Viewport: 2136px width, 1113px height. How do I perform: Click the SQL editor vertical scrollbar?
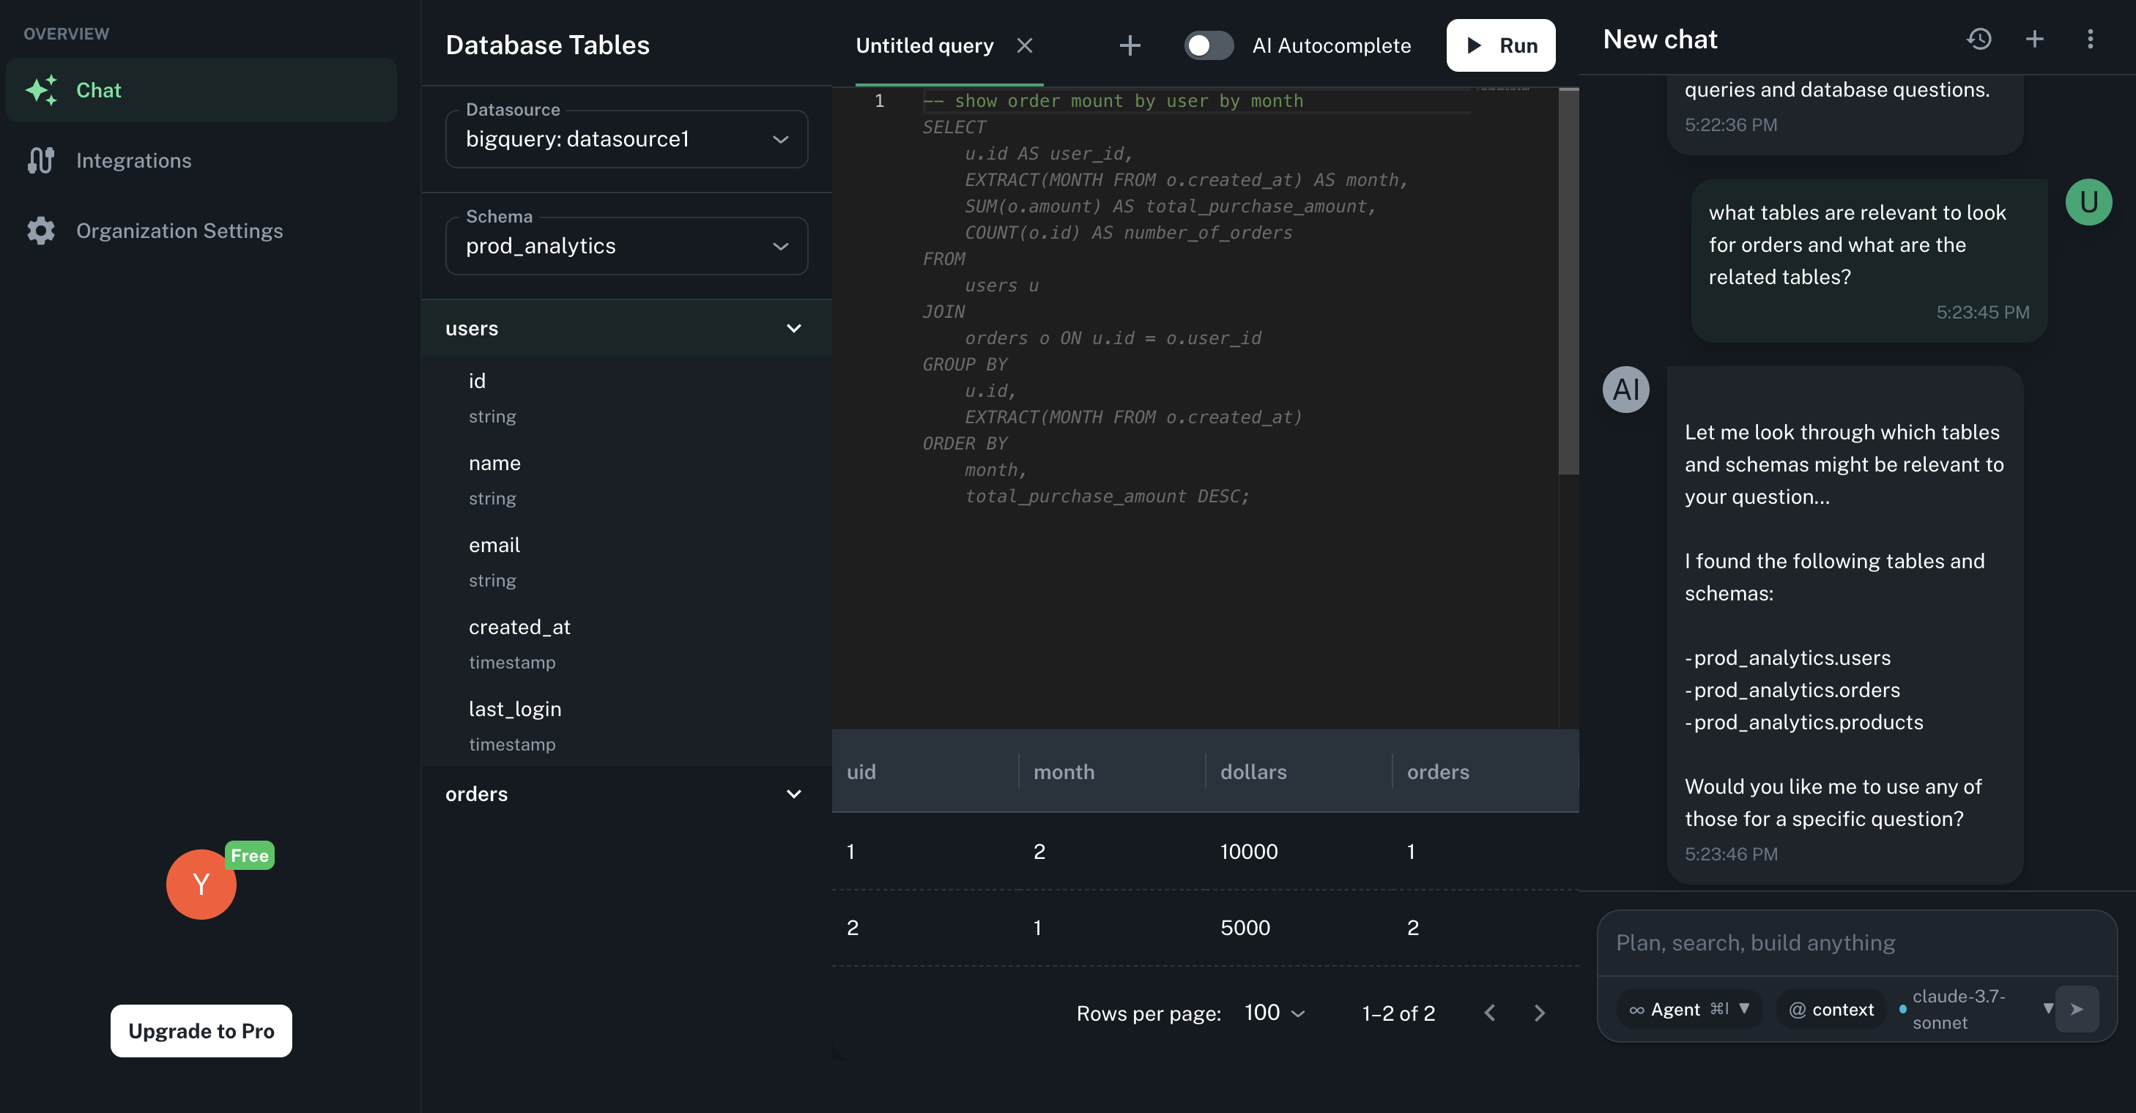click(x=1568, y=282)
